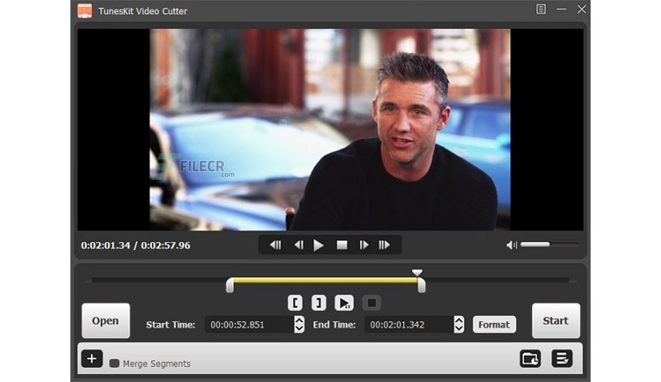This screenshot has width=661, height=382.
Task: Click the Start button to begin cutting
Action: point(556,320)
